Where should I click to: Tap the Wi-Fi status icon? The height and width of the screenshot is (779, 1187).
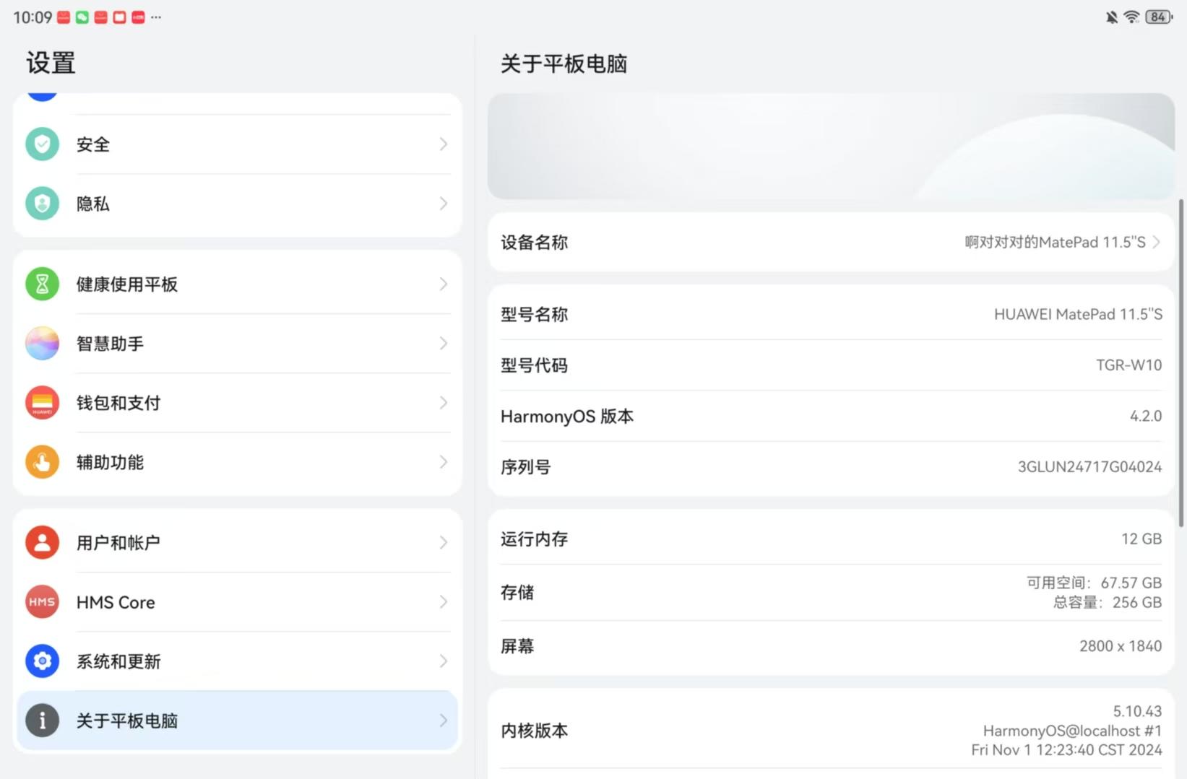[x=1131, y=17]
